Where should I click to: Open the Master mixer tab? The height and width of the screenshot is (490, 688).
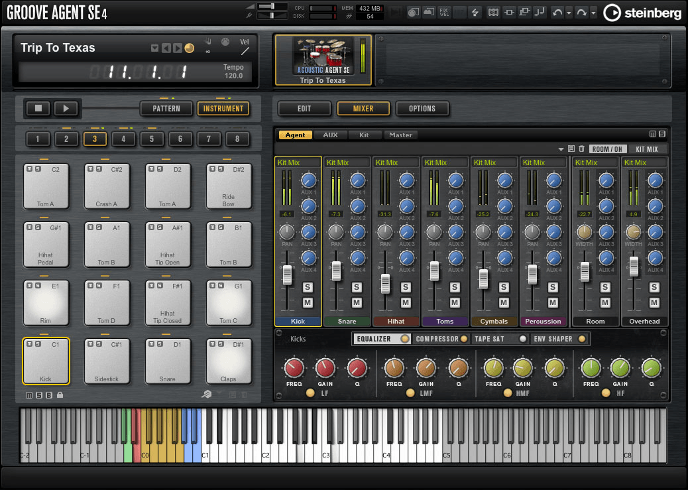(400, 135)
